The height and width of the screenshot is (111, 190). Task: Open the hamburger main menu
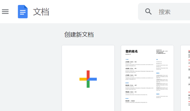(5, 12)
